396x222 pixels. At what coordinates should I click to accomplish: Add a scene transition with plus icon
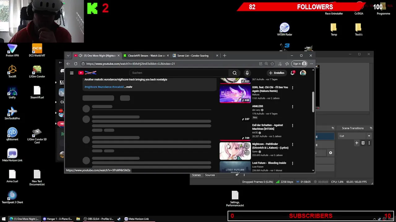pyautogui.click(x=357, y=143)
